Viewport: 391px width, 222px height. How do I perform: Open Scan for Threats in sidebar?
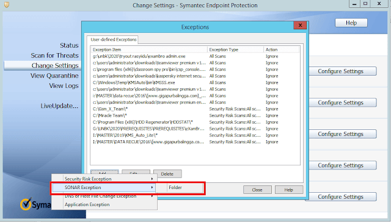click(x=54, y=56)
